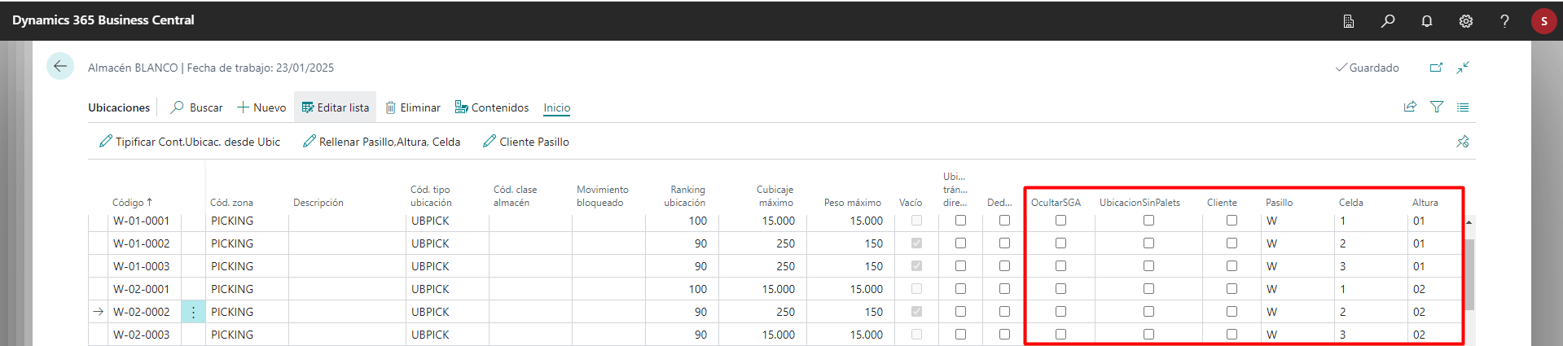The image size is (1563, 346).
Task: Open the settings gear icon
Action: tap(1466, 21)
